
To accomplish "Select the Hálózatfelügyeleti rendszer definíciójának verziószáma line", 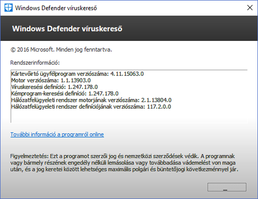I will click(x=91, y=106).
